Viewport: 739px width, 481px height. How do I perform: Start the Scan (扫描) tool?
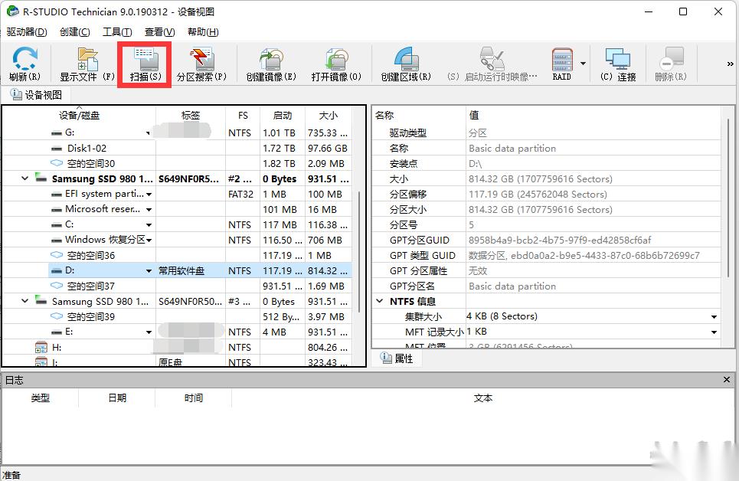tap(146, 64)
